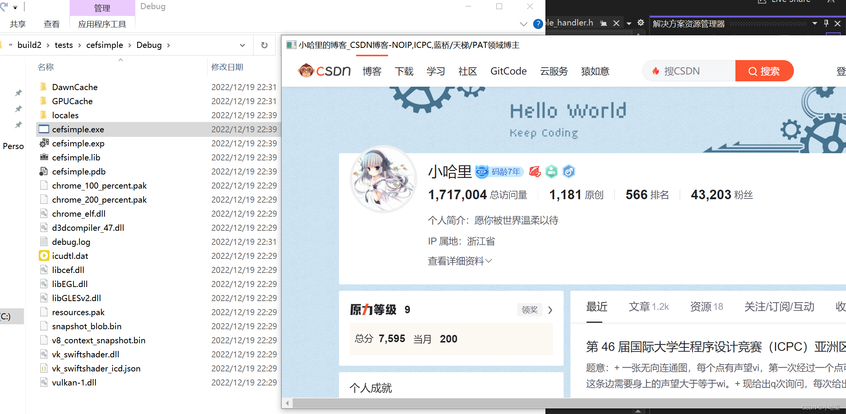Select the DawnCache folder icon

coord(44,87)
